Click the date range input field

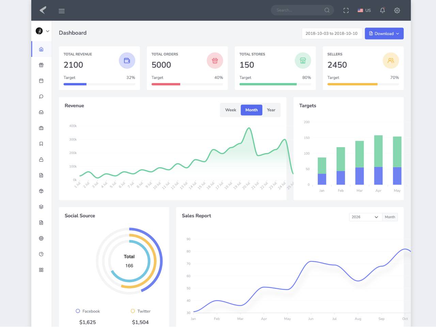pyautogui.click(x=332, y=33)
